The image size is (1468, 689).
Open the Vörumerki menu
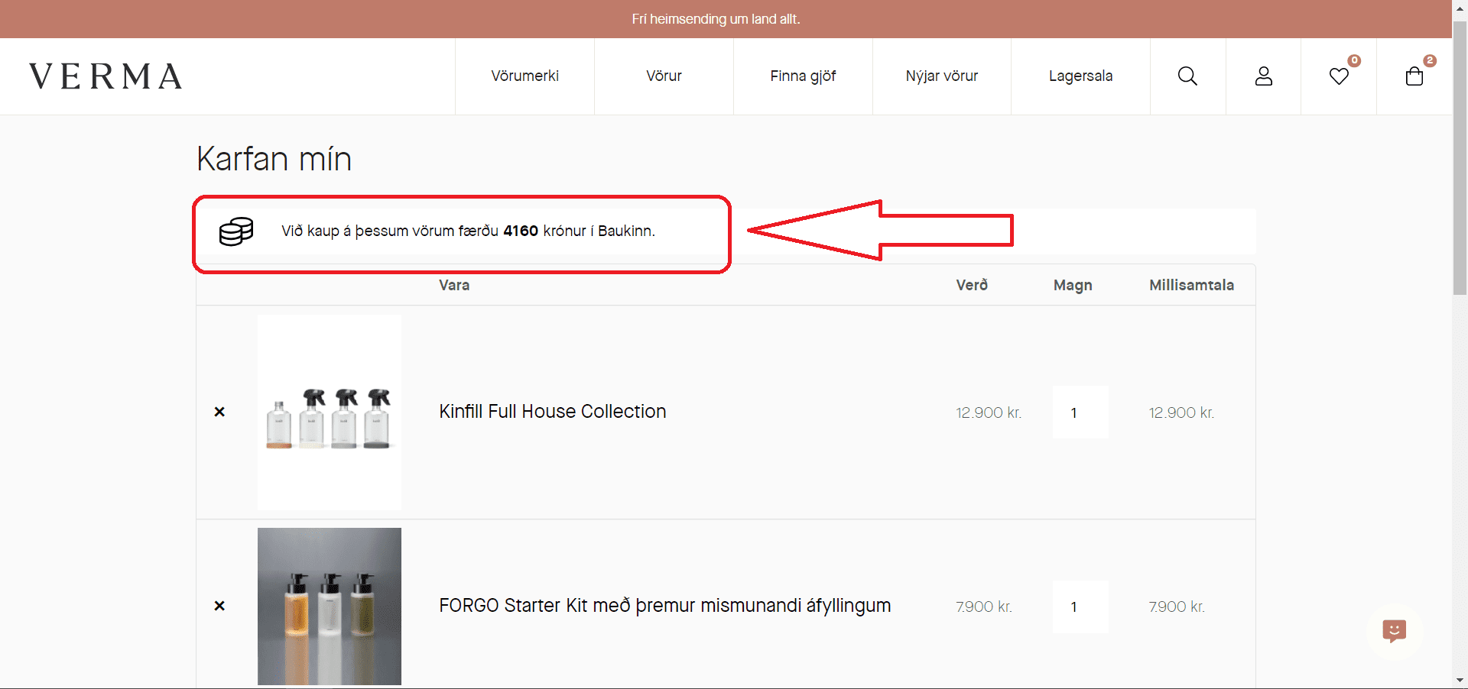pyautogui.click(x=525, y=76)
